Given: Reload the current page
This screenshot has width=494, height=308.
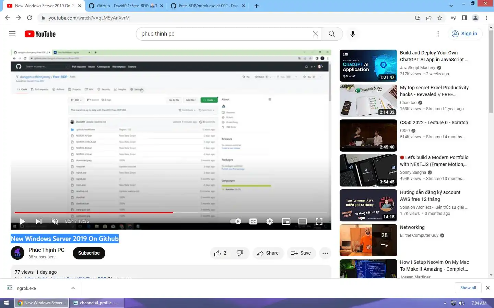Looking at the screenshot, I should coord(30,18).
